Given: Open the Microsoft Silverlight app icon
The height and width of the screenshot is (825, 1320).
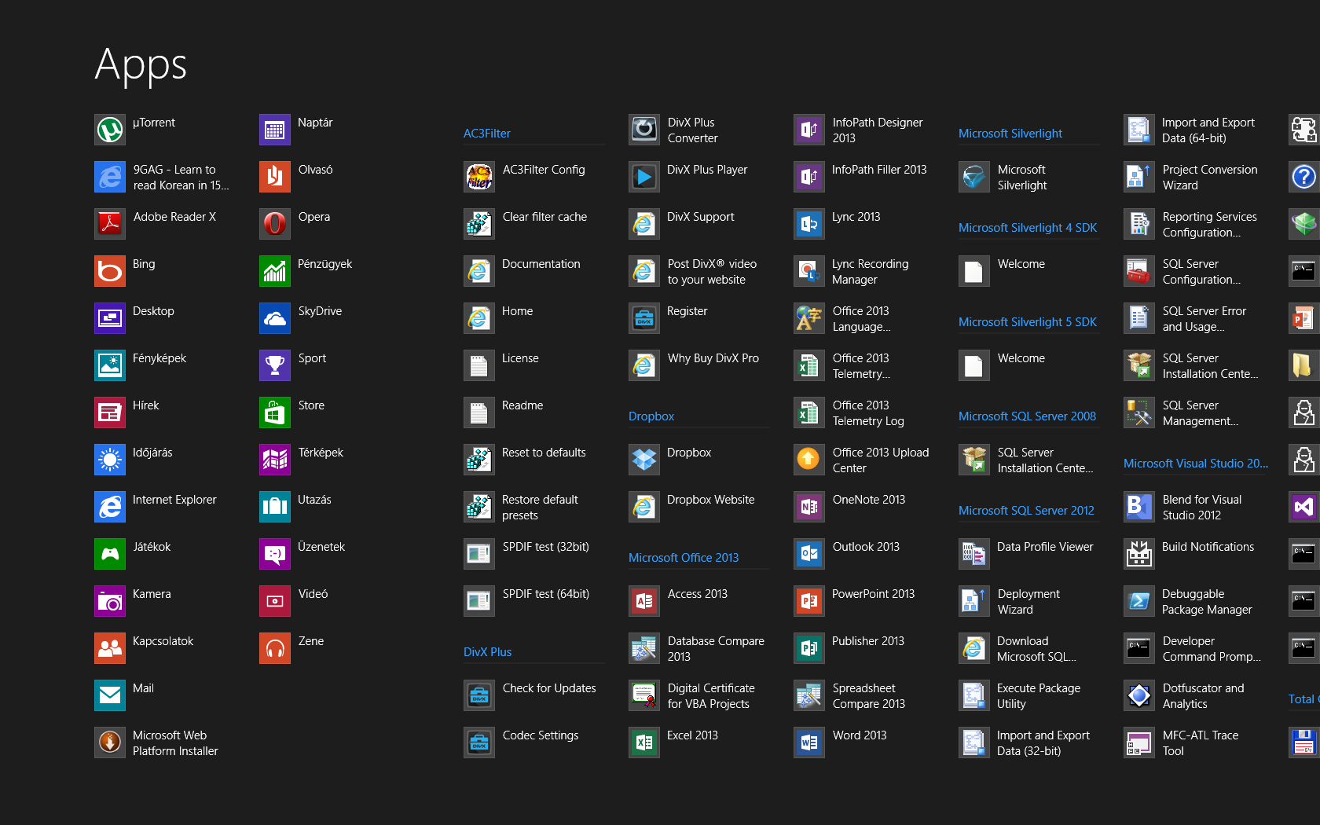Looking at the screenshot, I should pyautogui.click(x=974, y=177).
